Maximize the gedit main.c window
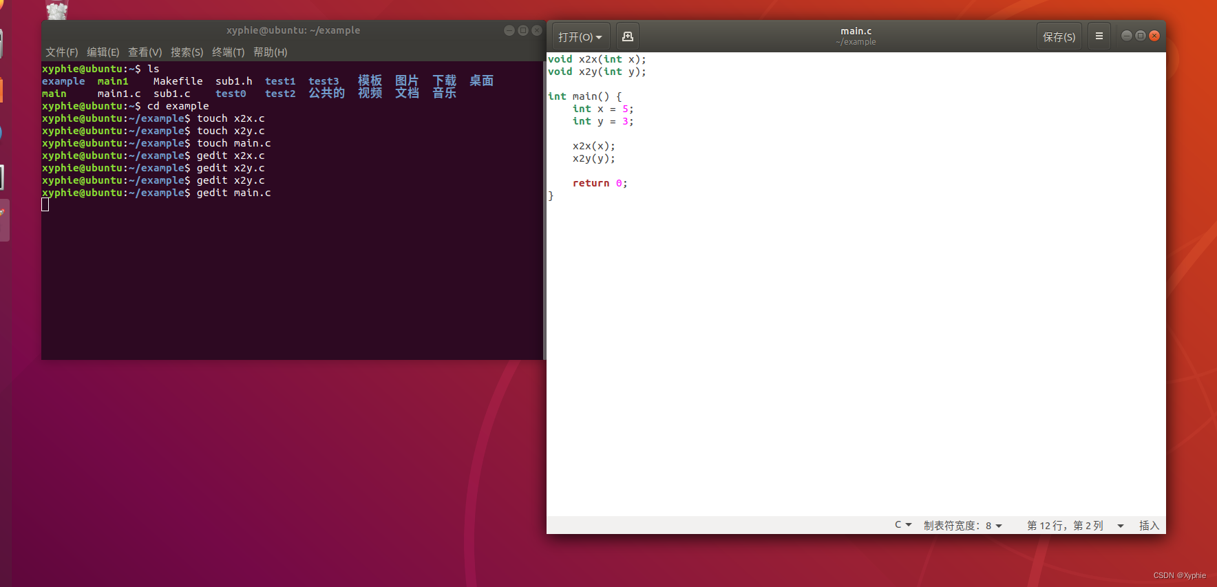The height and width of the screenshot is (587, 1217). [x=1141, y=36]
